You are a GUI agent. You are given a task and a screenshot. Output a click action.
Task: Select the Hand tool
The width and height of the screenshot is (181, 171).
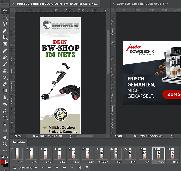pyautogui.click(x=5, y=137)
